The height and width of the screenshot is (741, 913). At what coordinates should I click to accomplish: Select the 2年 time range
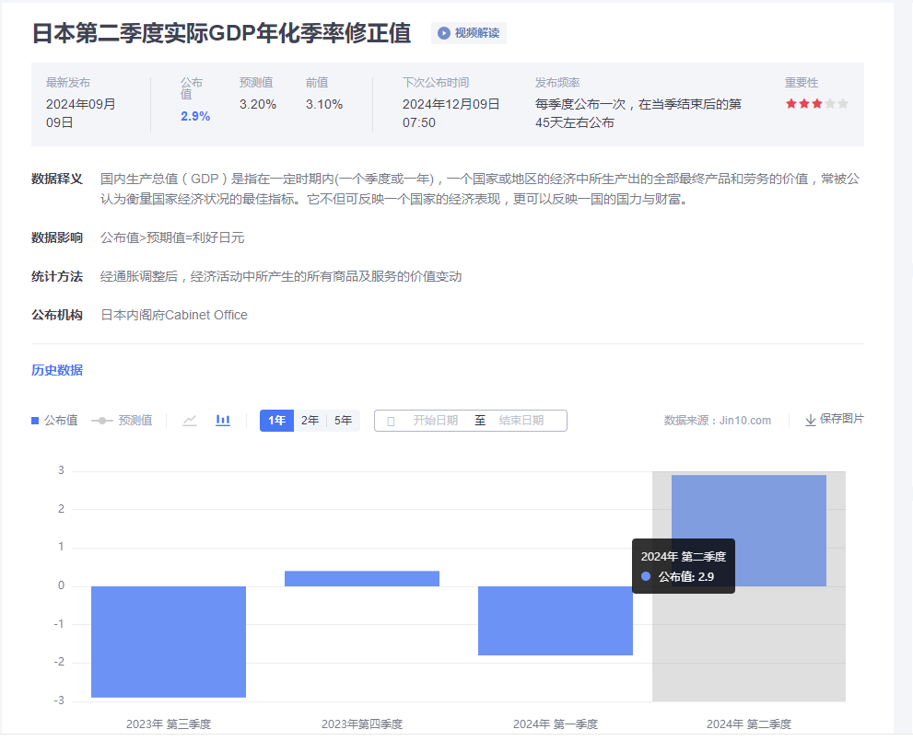(x=310, y=421)
